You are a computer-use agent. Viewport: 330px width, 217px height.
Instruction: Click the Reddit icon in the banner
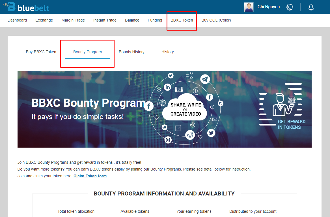coord(190,135)
